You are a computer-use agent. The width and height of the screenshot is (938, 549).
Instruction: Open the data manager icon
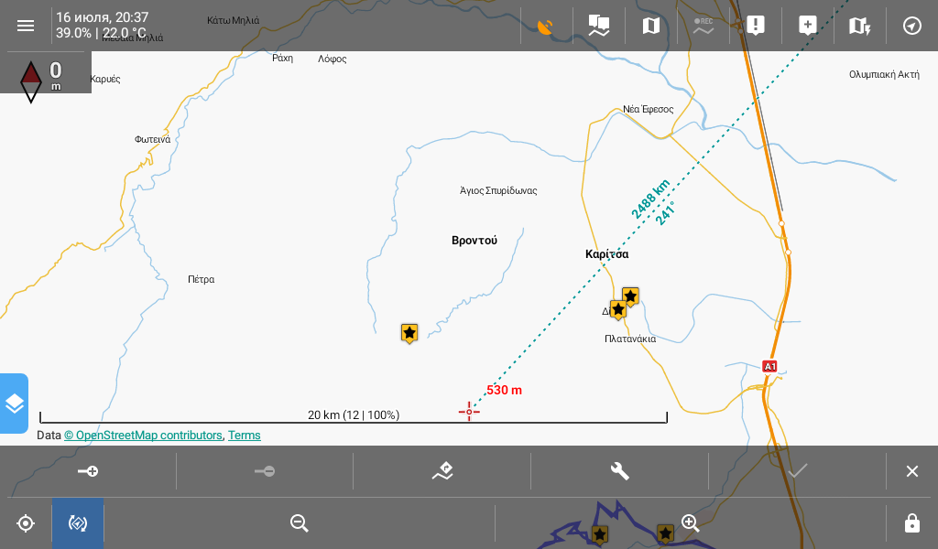[599, 26]
